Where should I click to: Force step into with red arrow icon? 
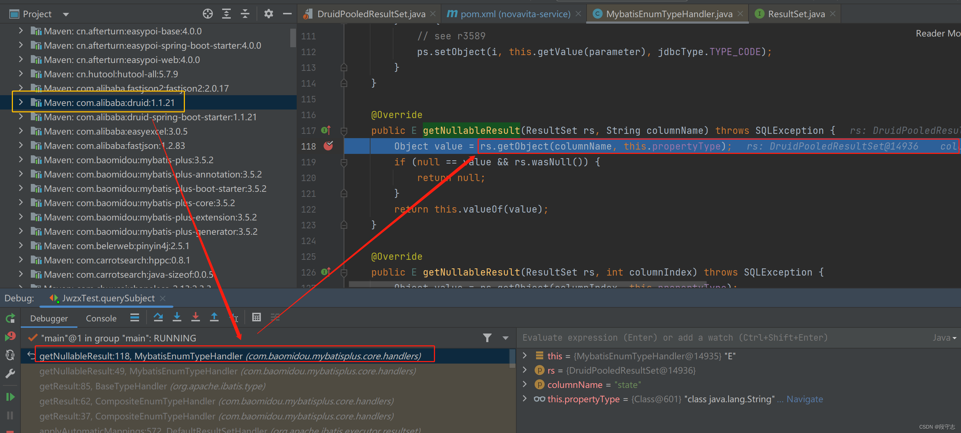pyautogui.click(x=196, y=317)
